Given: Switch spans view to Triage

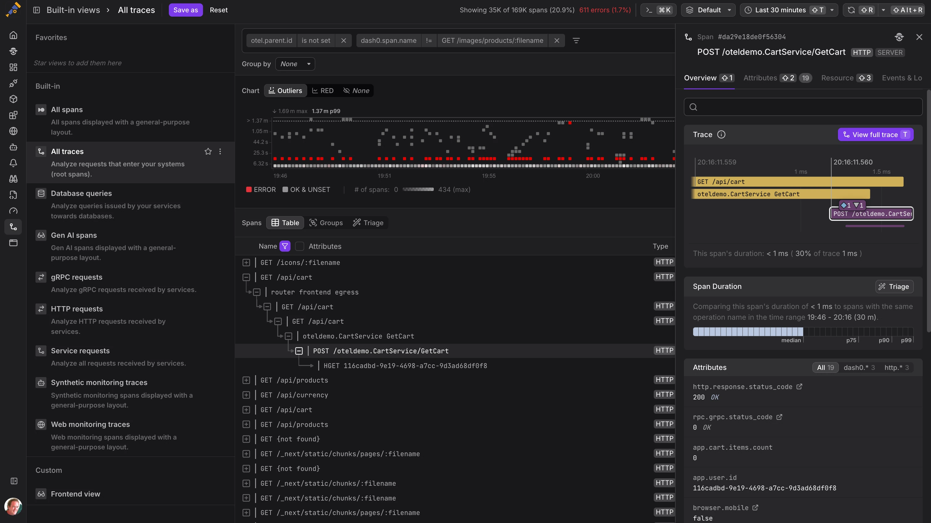Looking at the screenshot, I should [368, 223].
